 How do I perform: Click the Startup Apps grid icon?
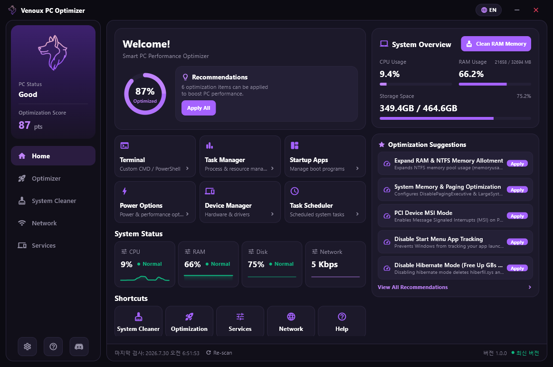point(295,145)
